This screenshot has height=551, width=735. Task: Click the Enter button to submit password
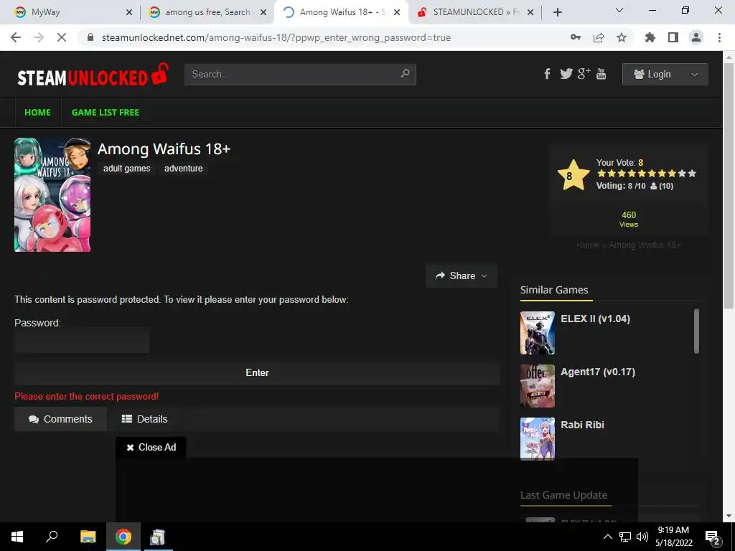257,372
